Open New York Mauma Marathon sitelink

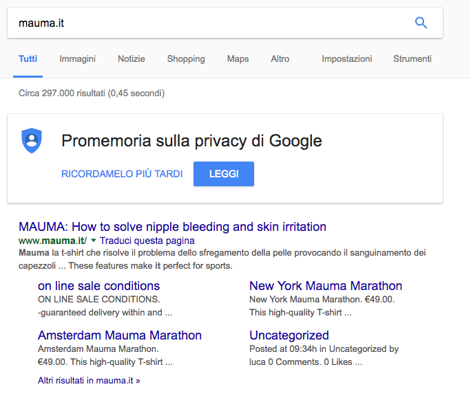326,286
